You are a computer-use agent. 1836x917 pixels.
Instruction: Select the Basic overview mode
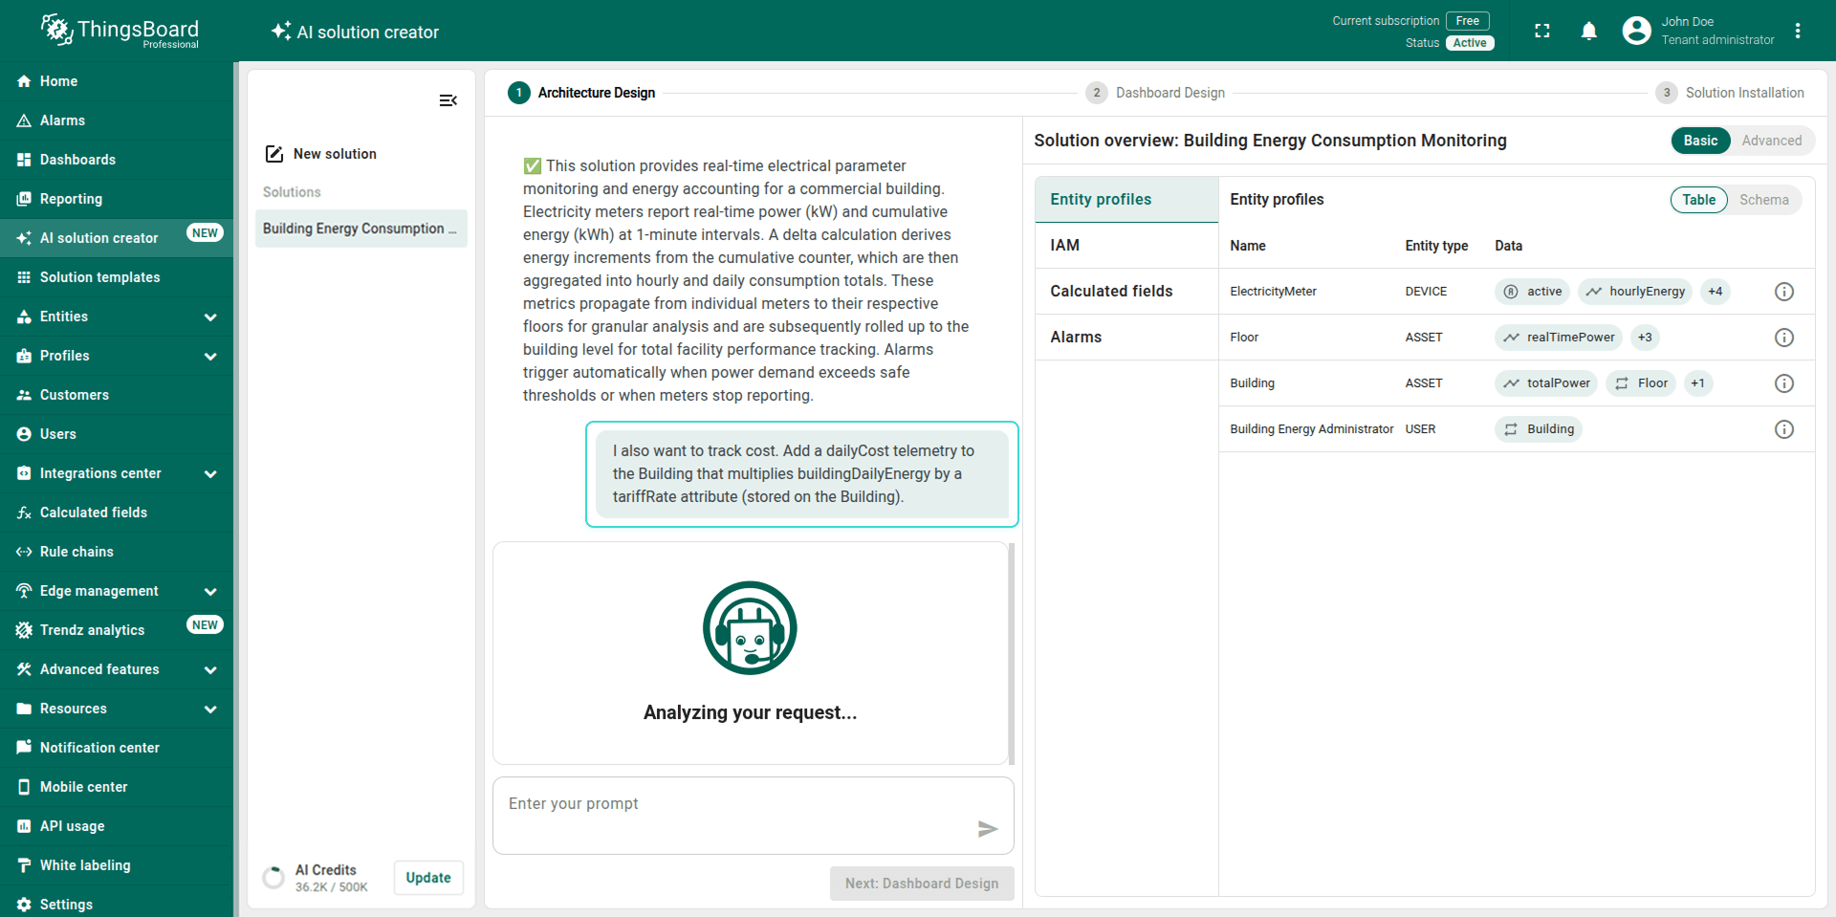click(1700, 141)
